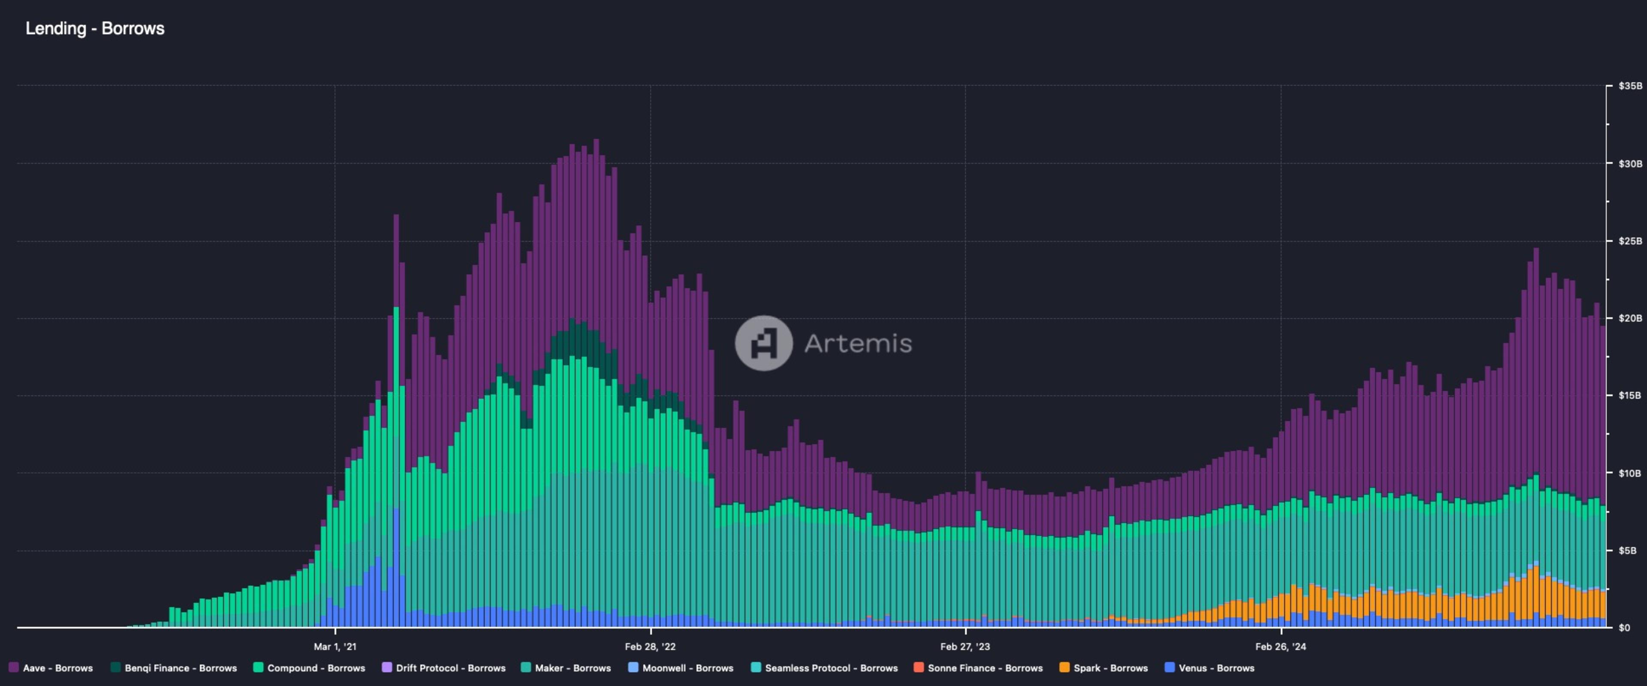The image size is (1647, 686).
Task: Click the Maker teal legend swatch
Action: click(x=526, y=668)
